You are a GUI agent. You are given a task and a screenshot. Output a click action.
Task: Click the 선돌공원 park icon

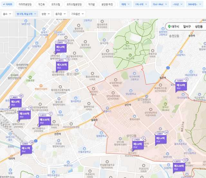(x=30, y=77)
